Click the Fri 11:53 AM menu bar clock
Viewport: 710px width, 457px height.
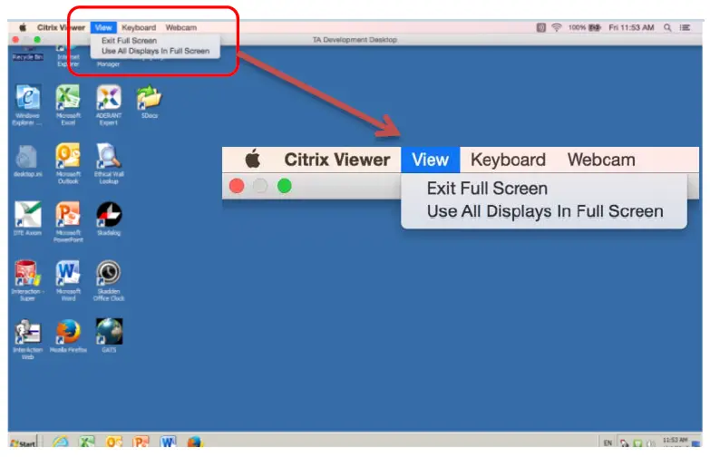point(631,27)
